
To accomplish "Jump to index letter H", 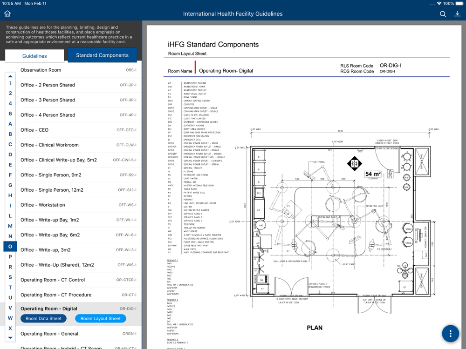I will [10, 195].
